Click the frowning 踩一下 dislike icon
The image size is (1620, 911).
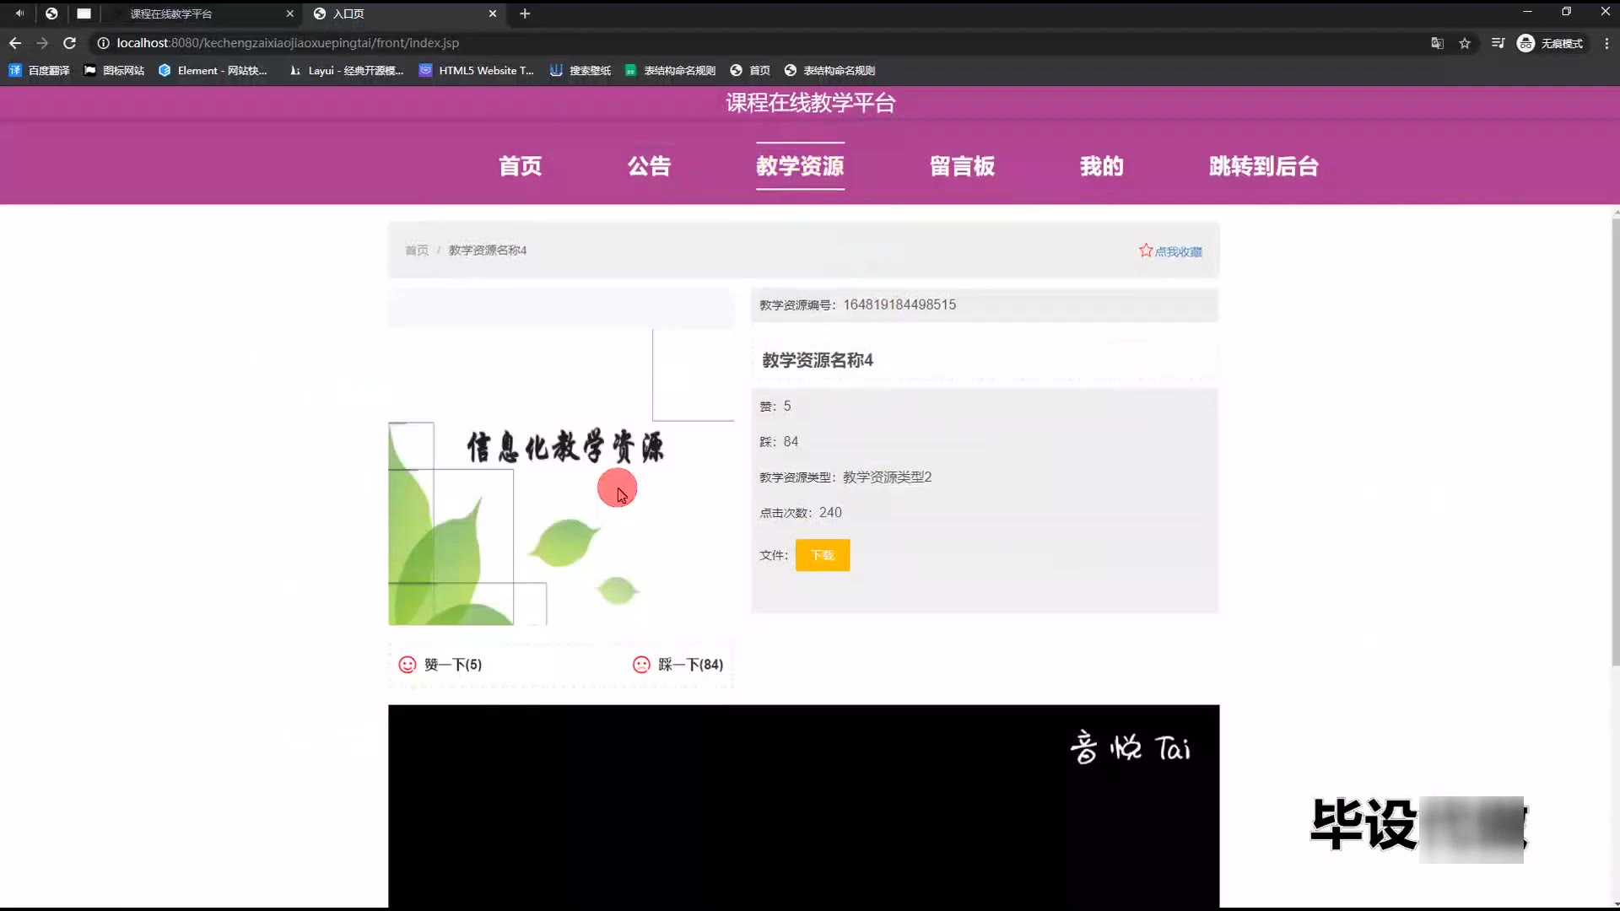[641, 665]
